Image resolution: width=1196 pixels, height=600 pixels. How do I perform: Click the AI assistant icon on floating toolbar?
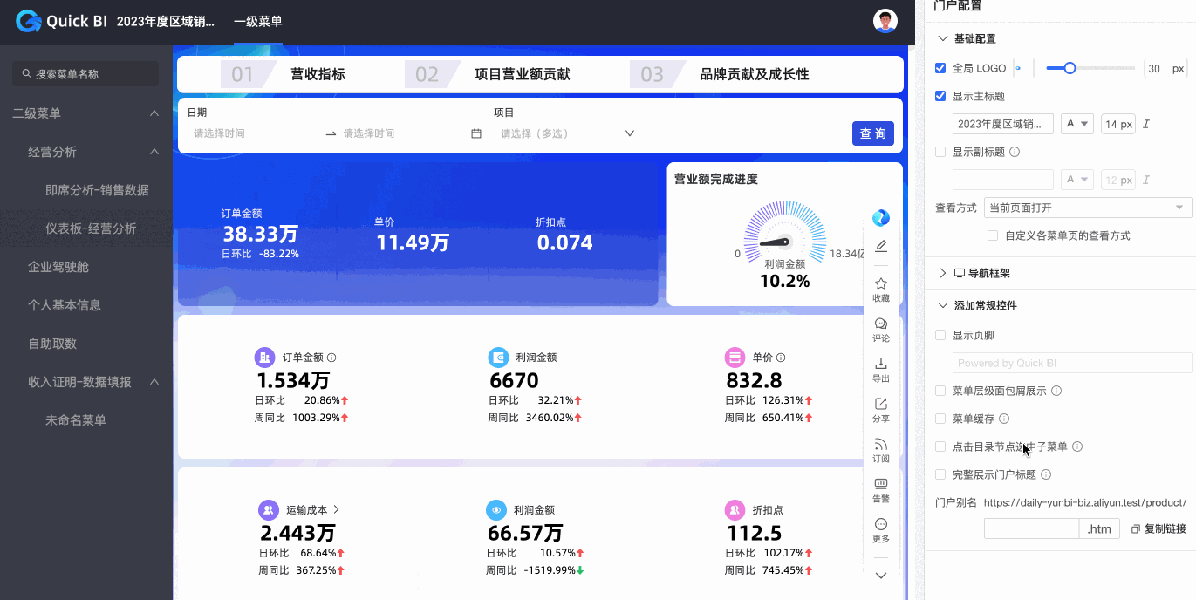click(881, 218)
